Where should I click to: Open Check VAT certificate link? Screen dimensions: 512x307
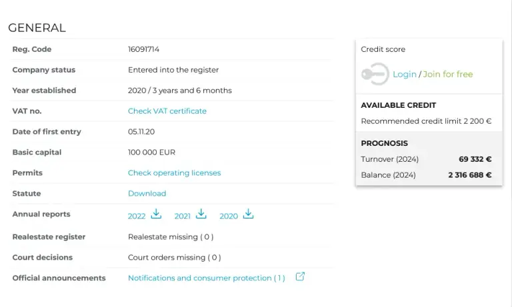(167, 111)
